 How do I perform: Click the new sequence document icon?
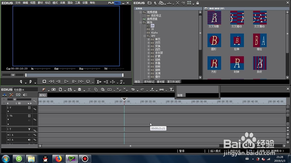[60, 90]
